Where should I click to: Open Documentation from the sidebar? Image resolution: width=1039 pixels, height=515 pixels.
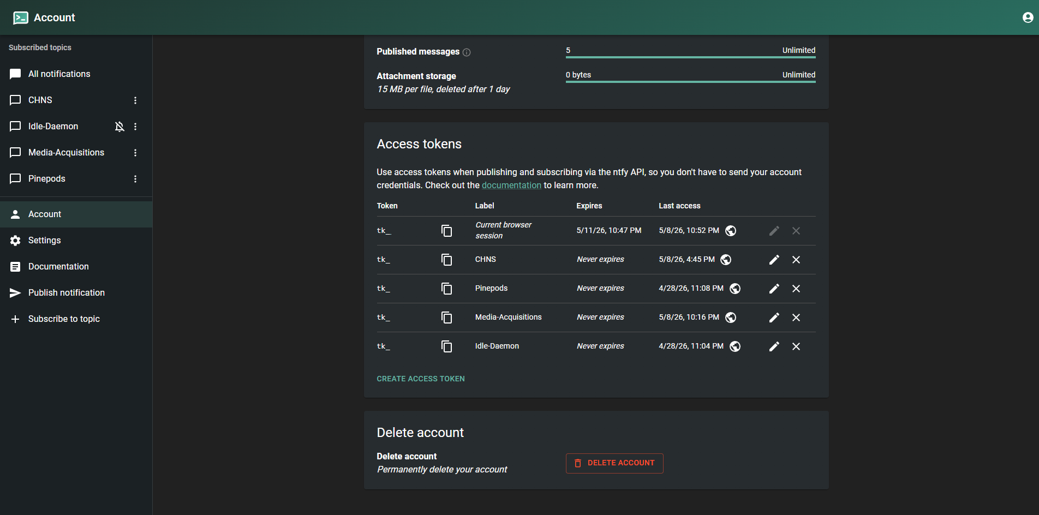click(76, 267)
